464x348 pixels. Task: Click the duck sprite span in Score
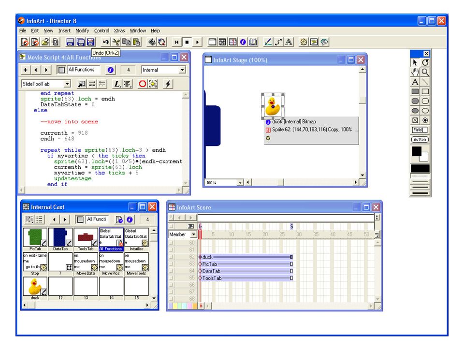(246, 257)
